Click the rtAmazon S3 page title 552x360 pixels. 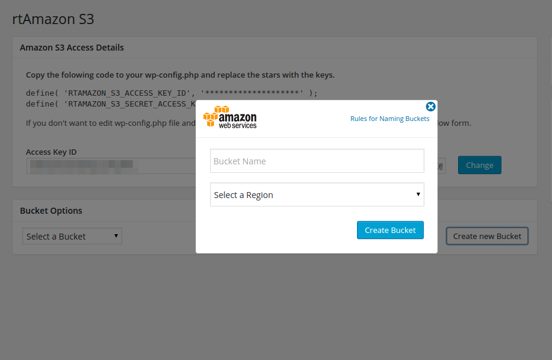(x=53, y=19)
